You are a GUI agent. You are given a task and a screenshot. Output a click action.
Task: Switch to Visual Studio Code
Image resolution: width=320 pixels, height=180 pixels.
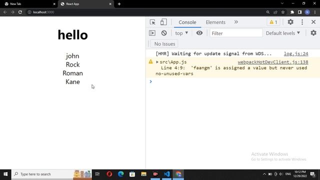click(166, 174)
